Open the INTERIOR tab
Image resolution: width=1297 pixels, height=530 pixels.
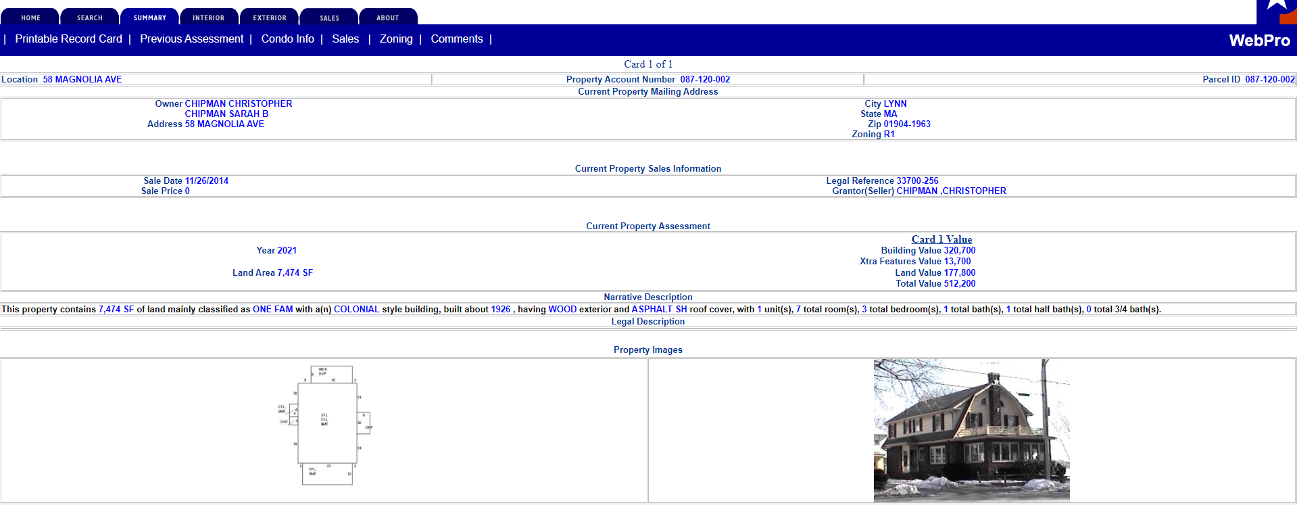(x=209, y=17)
